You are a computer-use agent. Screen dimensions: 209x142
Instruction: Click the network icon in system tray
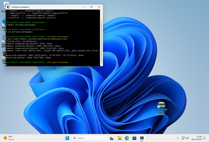click(183, 138)
